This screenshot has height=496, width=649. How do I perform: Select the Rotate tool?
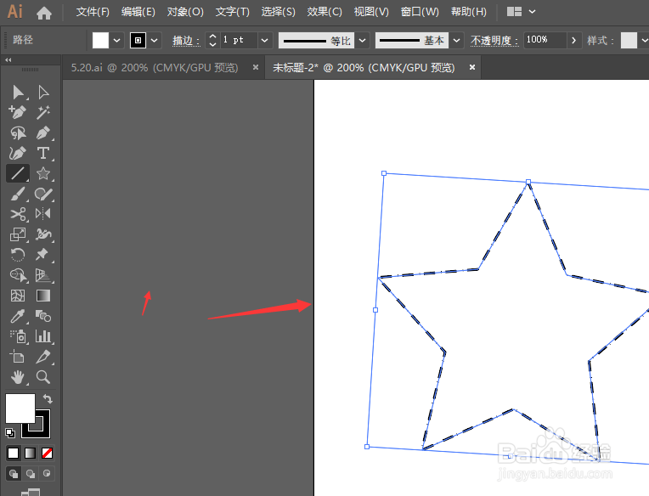tap(18, 255)
